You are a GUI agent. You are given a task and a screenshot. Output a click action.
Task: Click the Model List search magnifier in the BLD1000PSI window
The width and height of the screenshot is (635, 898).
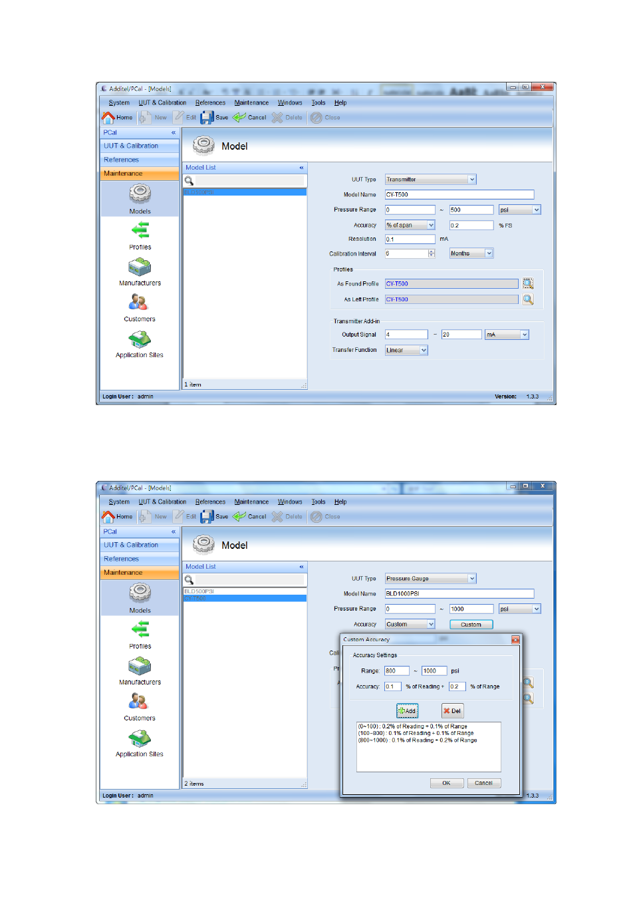point(189,580)
